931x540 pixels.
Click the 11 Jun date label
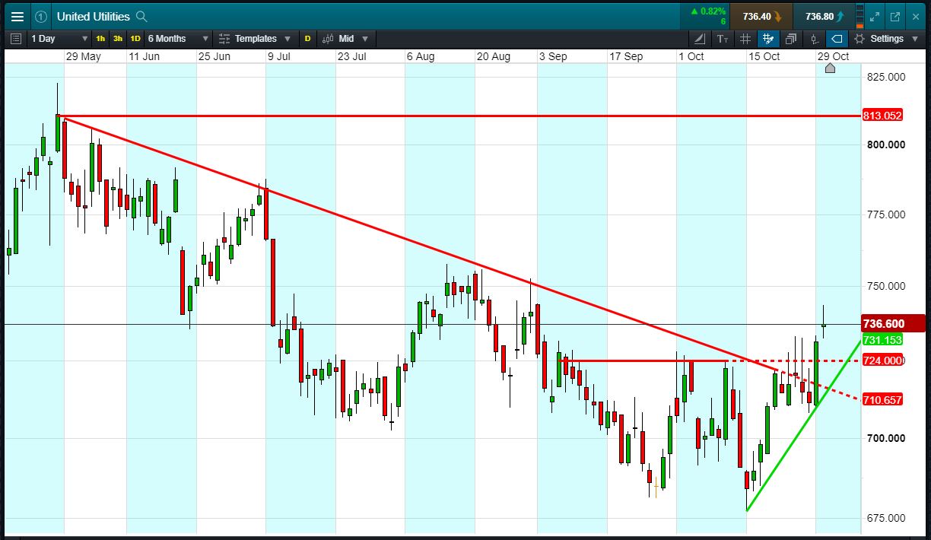144,56
